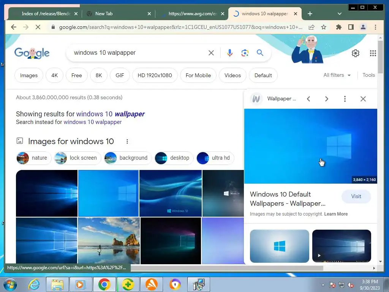
Task: Switch to the Index of /release/Blender tab
Action: [44, 14]
